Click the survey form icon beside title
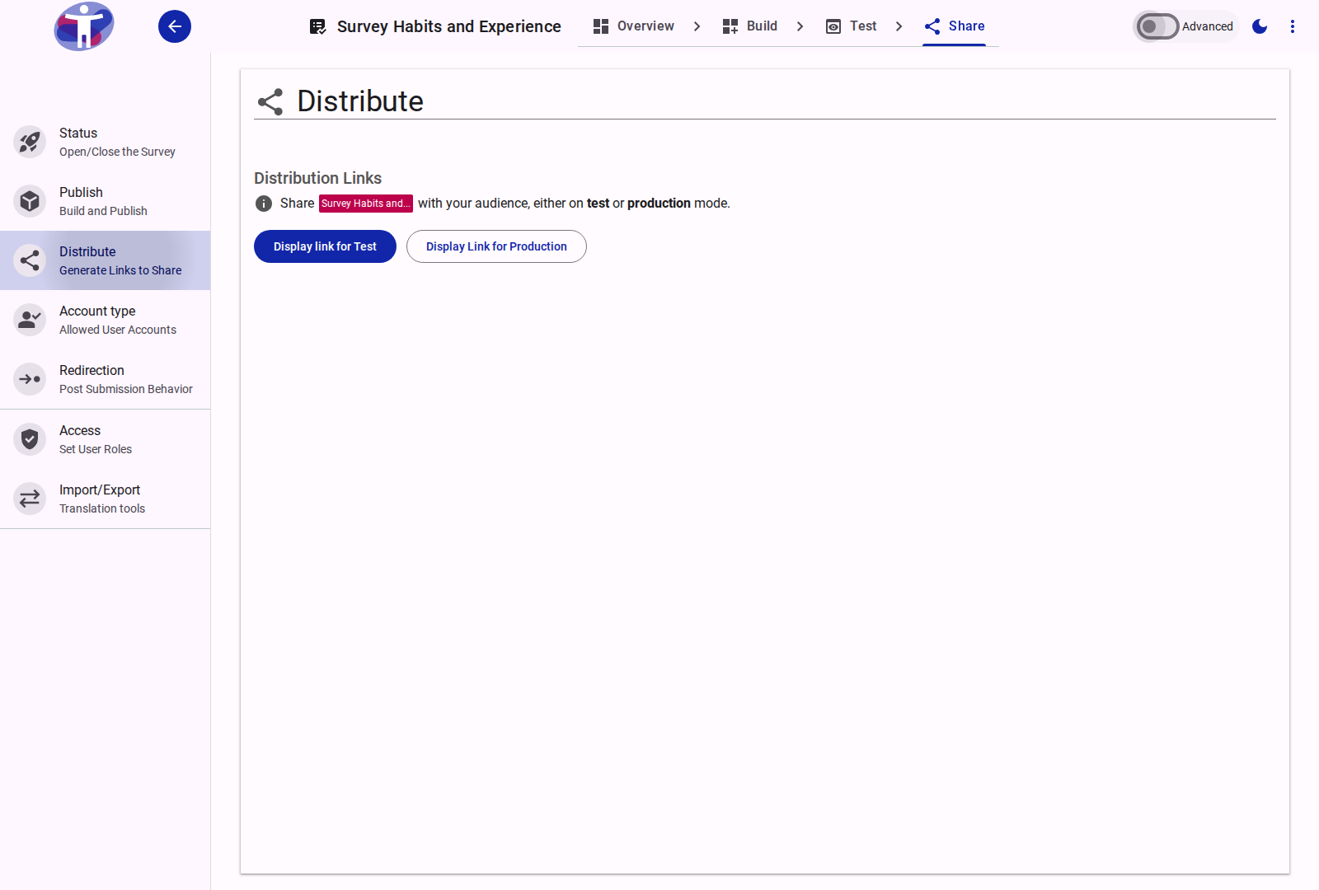Screen dimensions: 1319x890 [x=318, y=26]
